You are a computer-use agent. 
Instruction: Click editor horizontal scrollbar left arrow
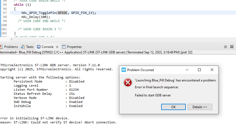tap(12, 39)
